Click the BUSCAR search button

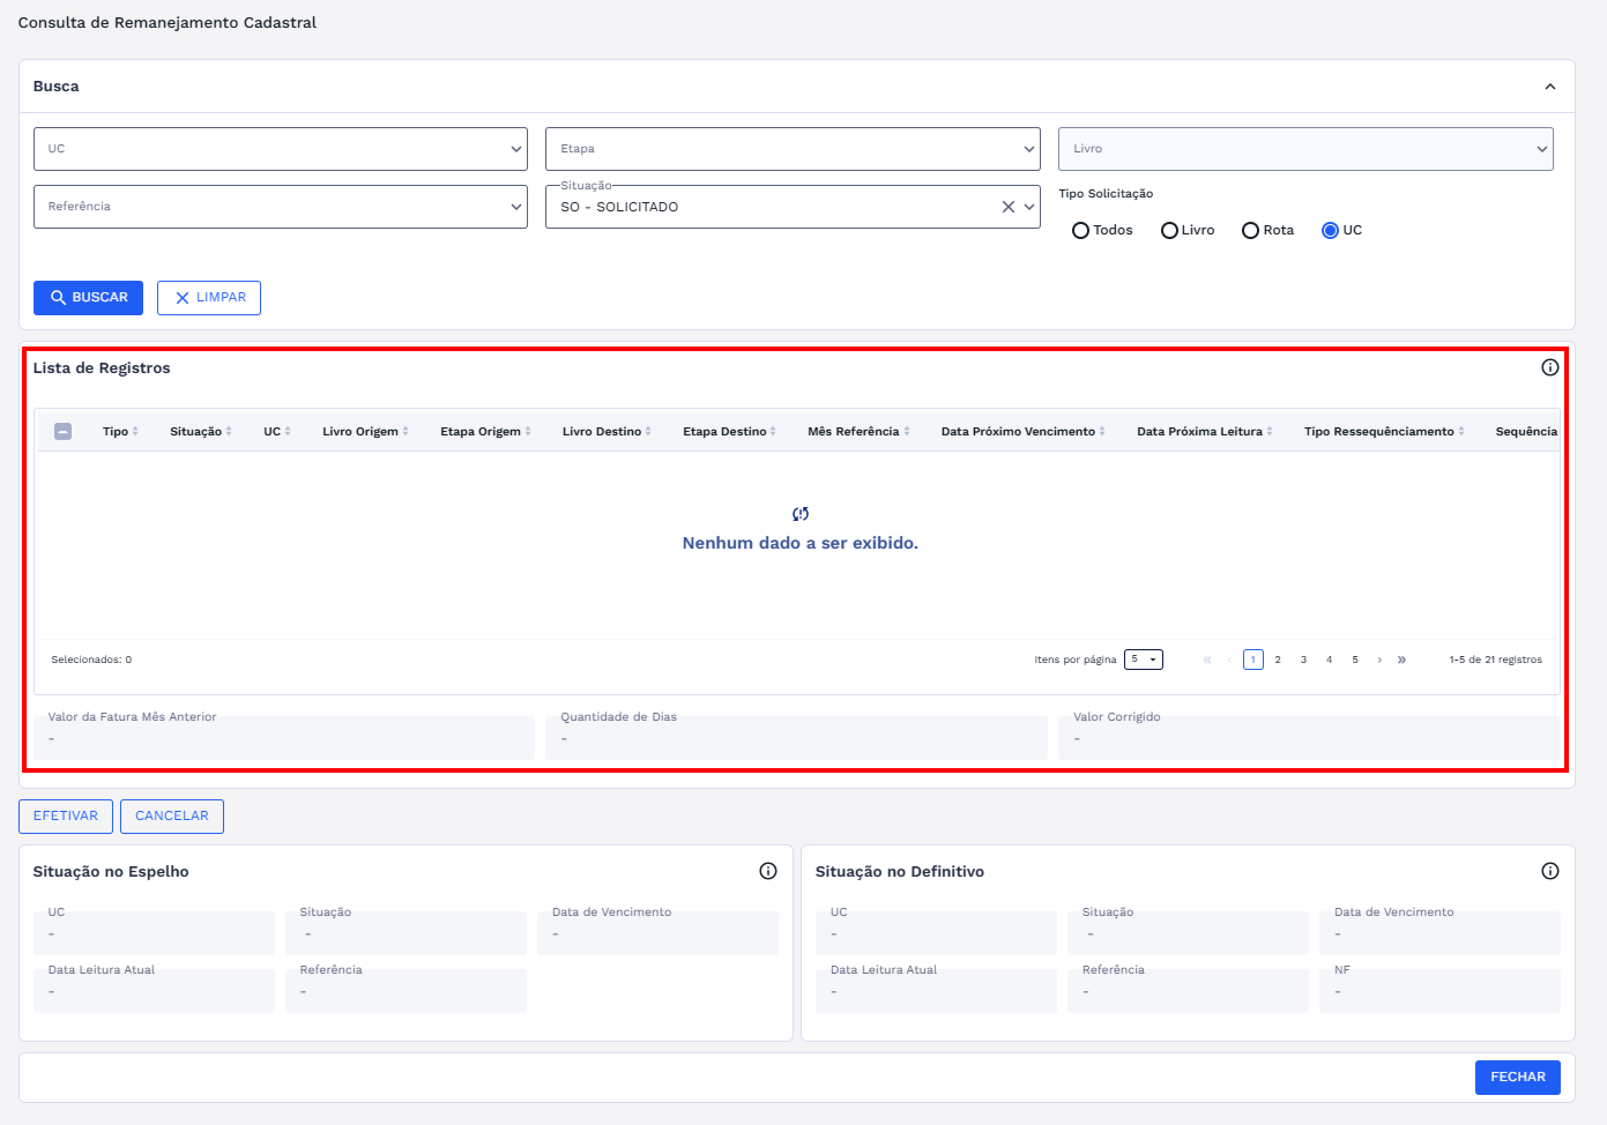(x=88, y=298)
